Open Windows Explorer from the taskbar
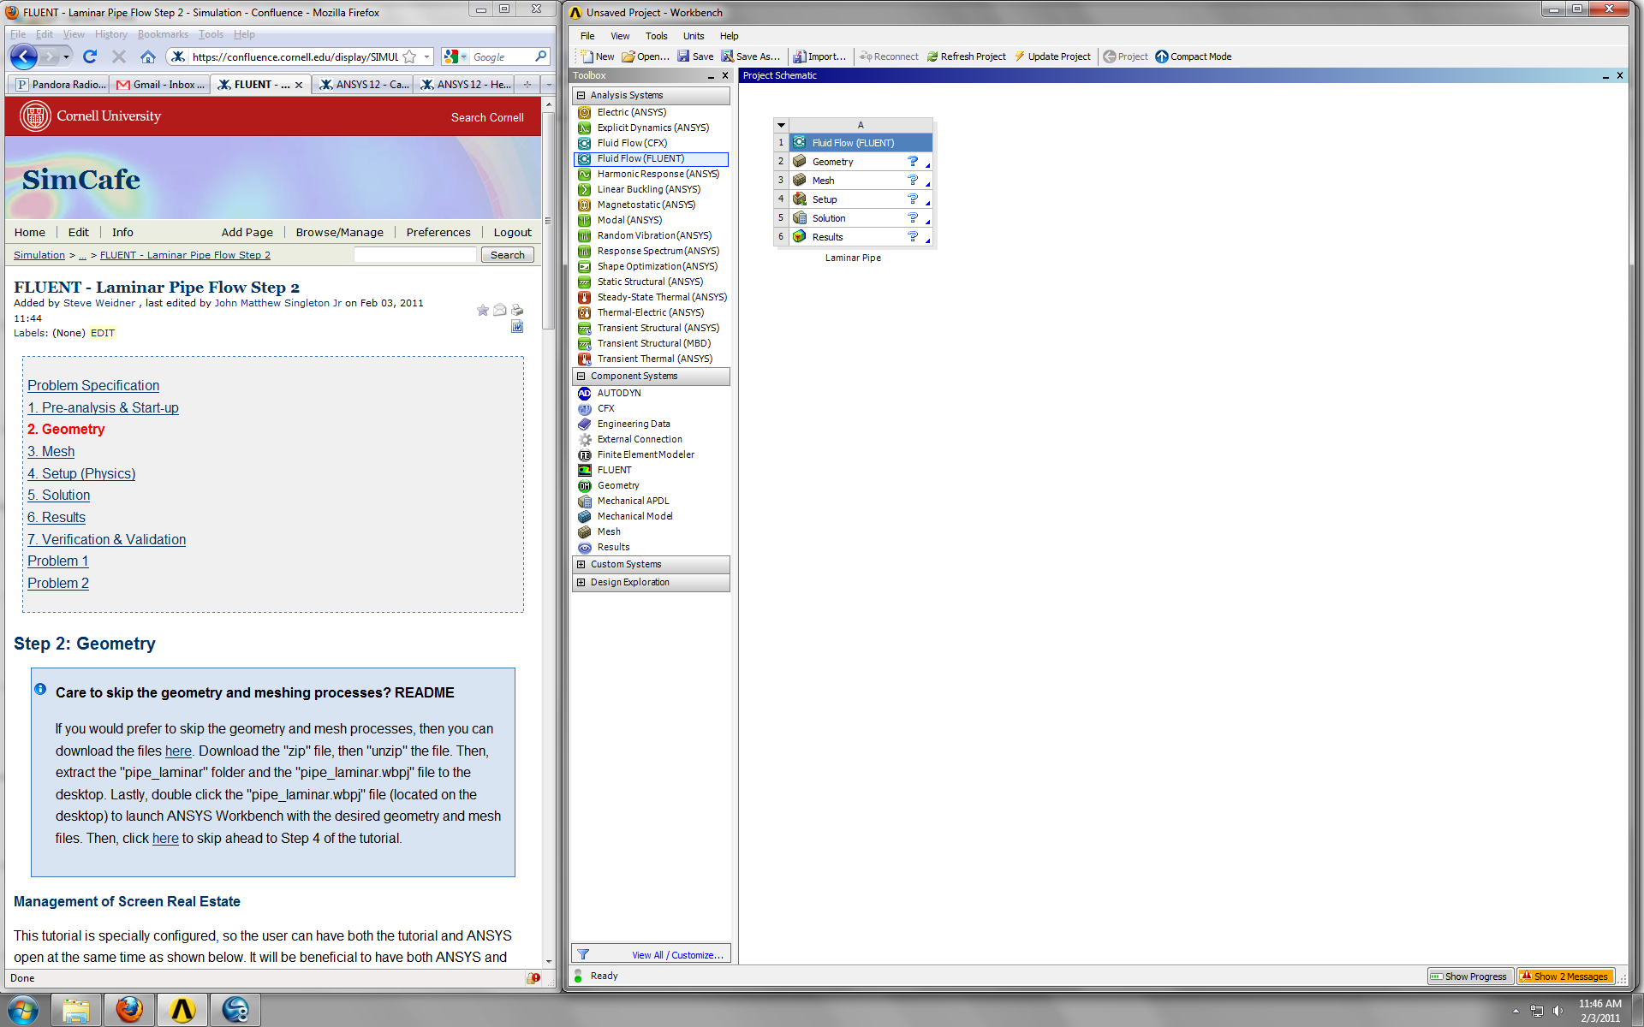Screen dimensions: 1644x1027 (x=76, y=1010)
